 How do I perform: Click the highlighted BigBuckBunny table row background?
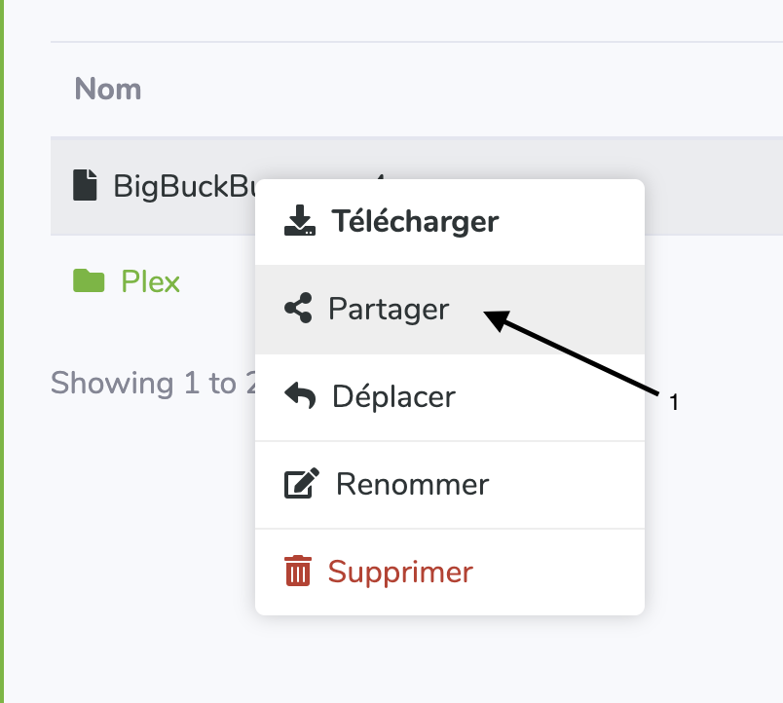pos(714,185)
